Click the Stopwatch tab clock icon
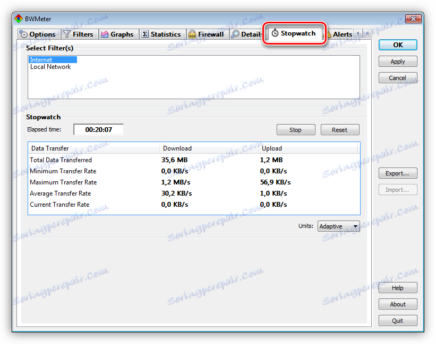Image resolution: width=436 pixels, height=344 pixels. pos(275,33)
